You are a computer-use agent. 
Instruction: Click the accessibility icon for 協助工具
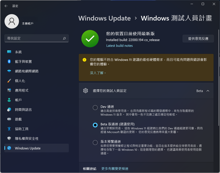(9, 129)
